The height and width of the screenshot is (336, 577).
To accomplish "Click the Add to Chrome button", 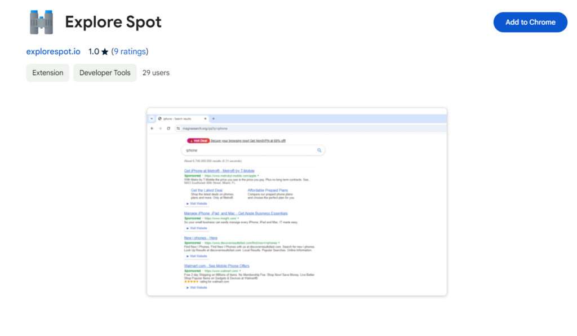I will click(530, 22).
